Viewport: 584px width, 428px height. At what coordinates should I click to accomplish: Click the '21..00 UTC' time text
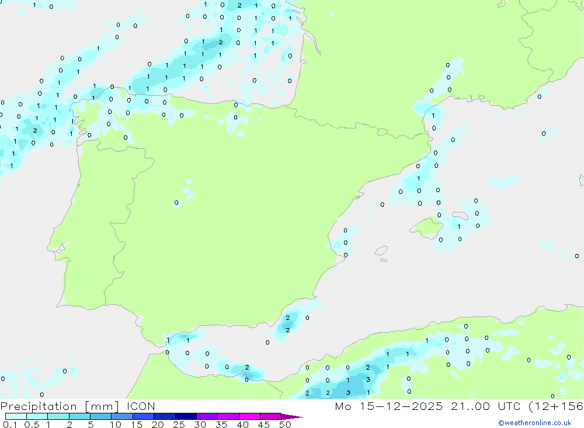tap(486, 406)
